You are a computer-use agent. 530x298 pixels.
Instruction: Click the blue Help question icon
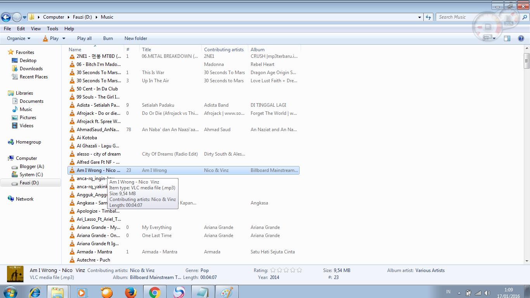521,38
